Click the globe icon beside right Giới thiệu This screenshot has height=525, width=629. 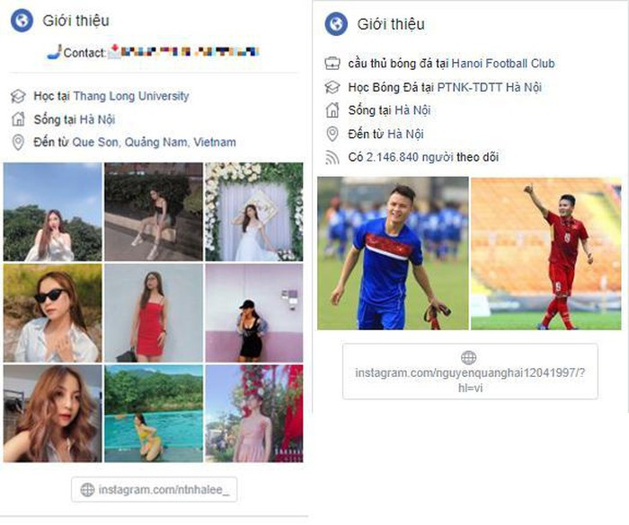[336, 24]
